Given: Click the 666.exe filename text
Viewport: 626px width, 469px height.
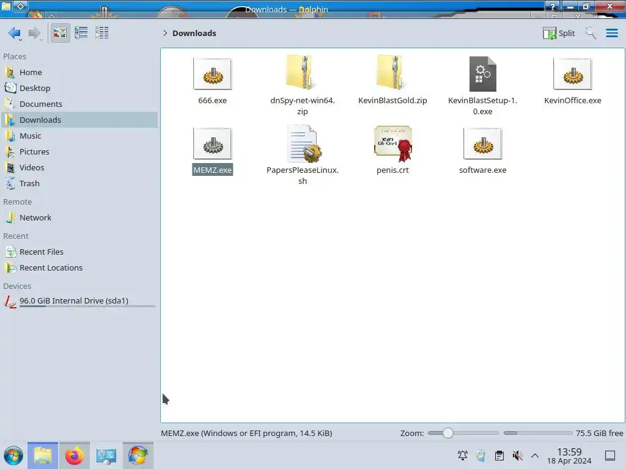Looking at the screenshot, I should tap(212, 101).
